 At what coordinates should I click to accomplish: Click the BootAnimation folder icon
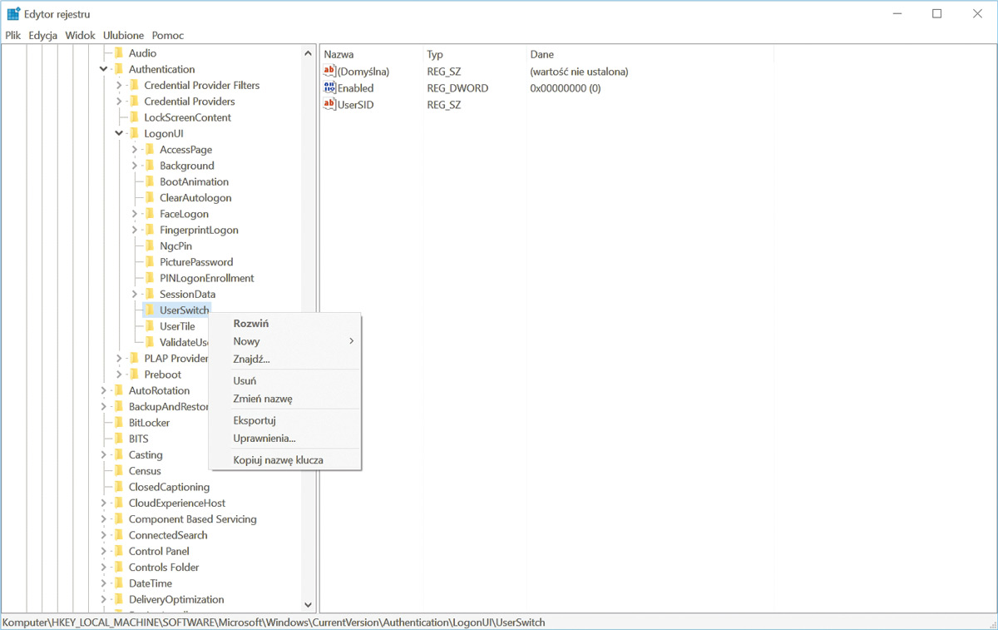(150, 181)
